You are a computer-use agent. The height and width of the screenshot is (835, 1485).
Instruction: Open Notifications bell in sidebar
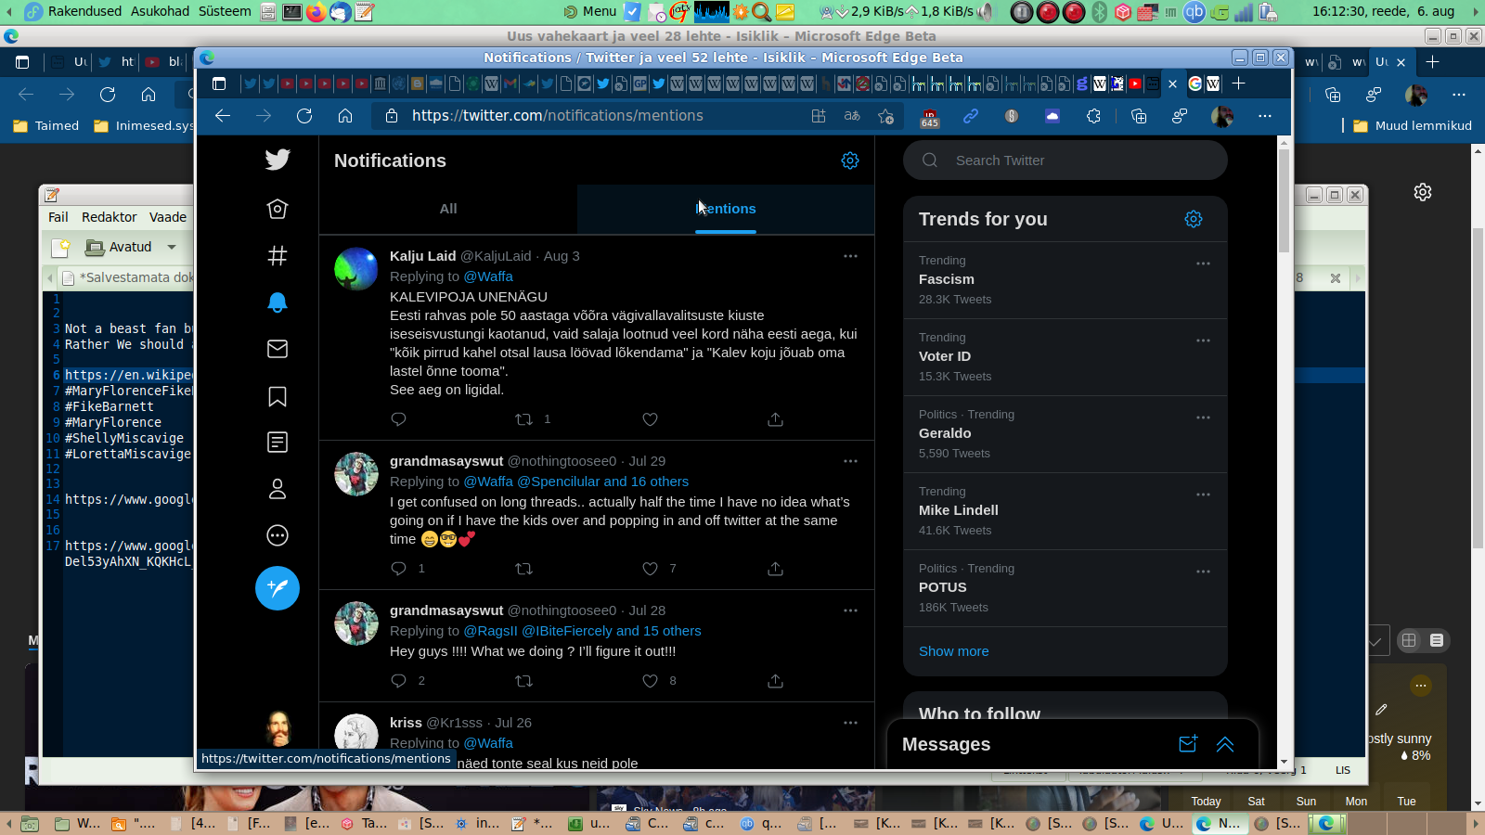[278, 302]
